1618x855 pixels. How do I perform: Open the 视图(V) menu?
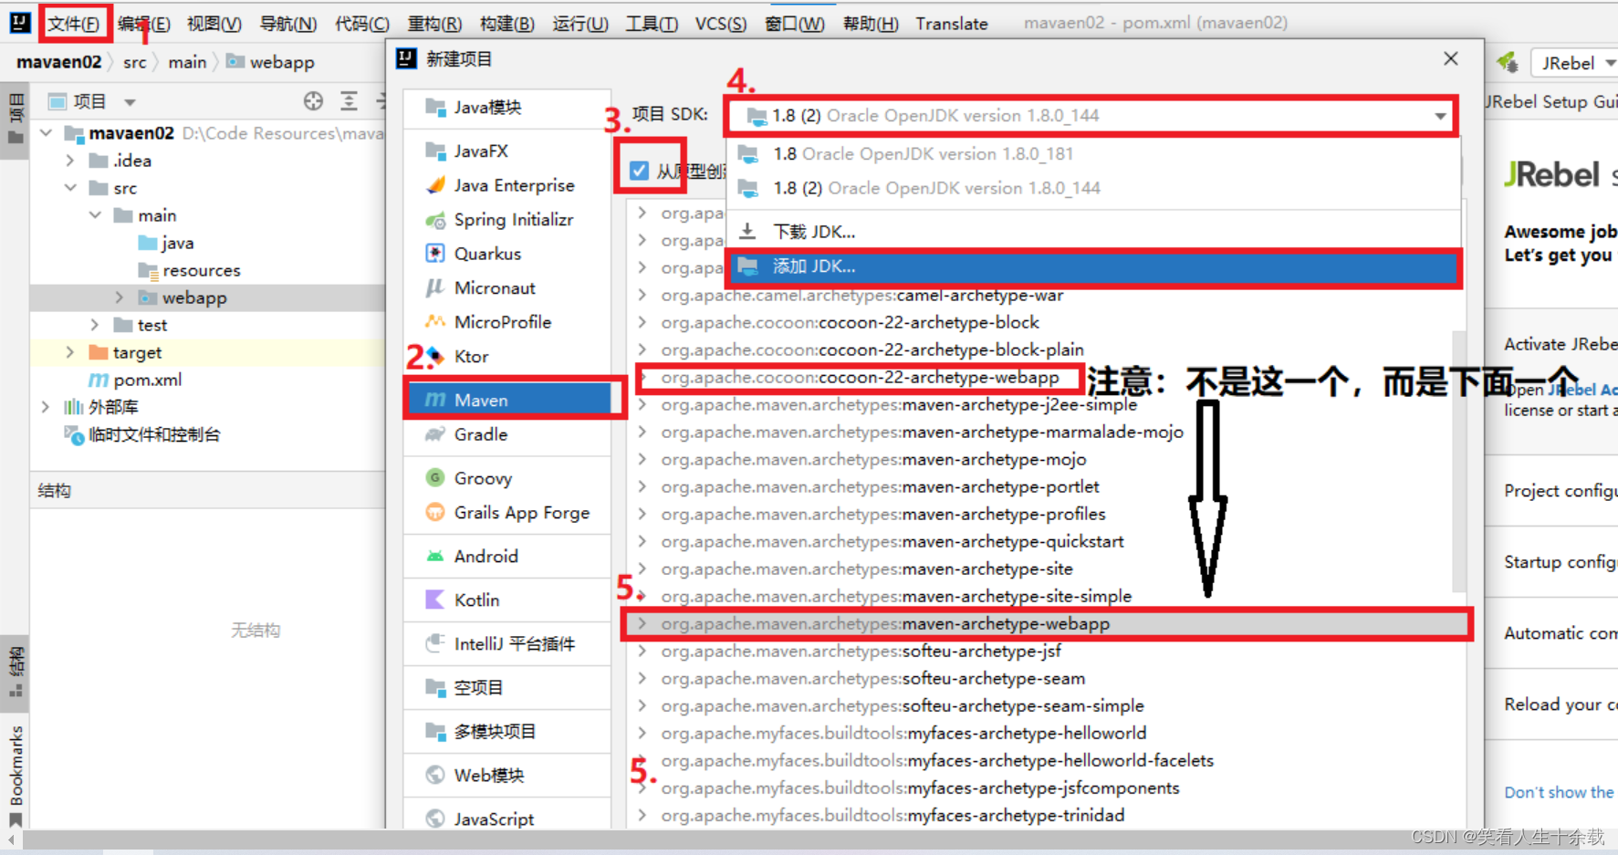pyautogui.click(x=214, y=24)
